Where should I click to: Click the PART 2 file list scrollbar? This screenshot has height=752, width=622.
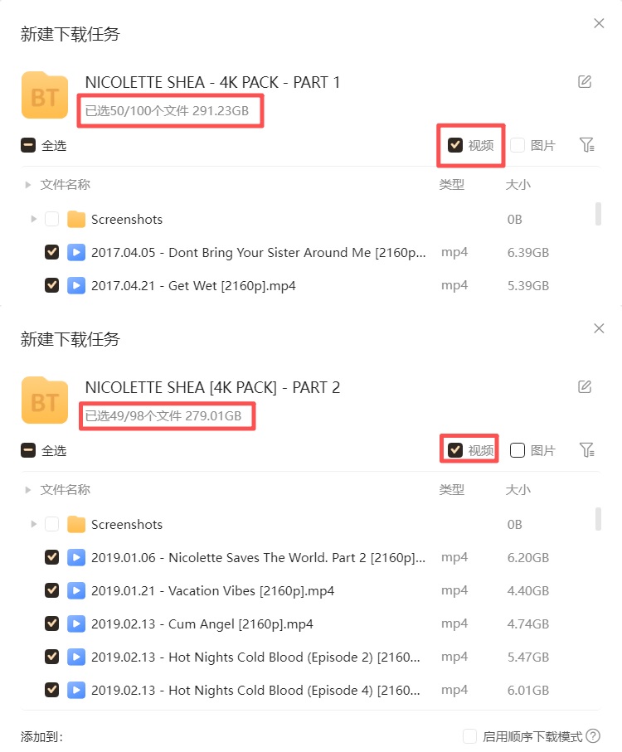tap(598, 519)
